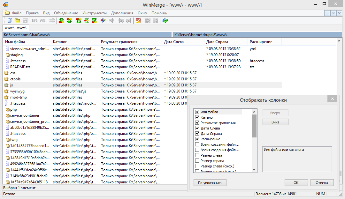This screenshot has height=199, width=345.
Task: Open Options via wrench icon
Action: coord(138,21)
